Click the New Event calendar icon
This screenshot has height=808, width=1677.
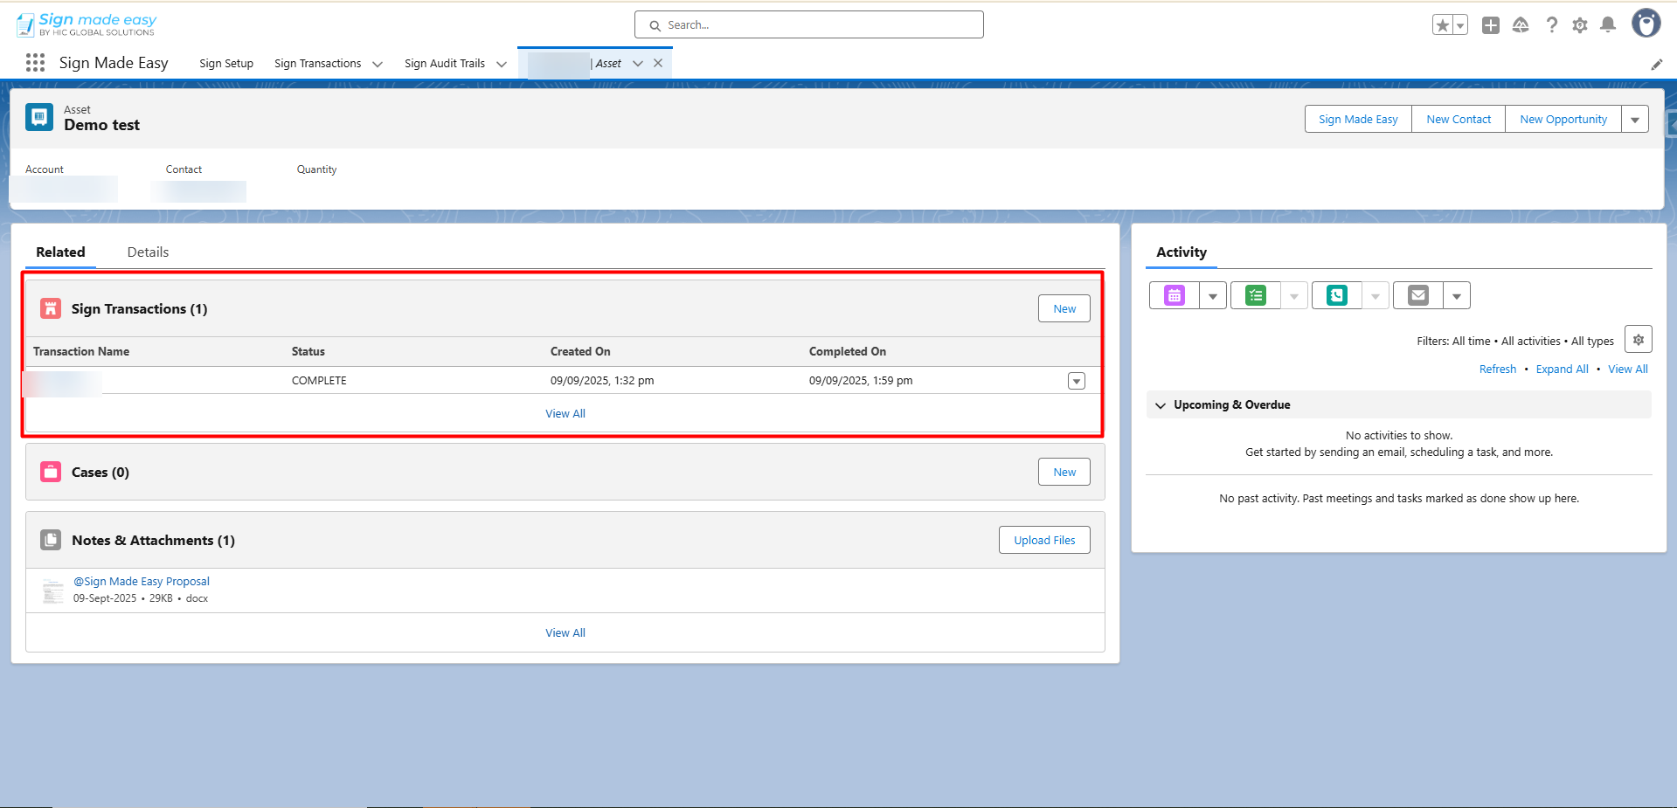point(1175,295)
